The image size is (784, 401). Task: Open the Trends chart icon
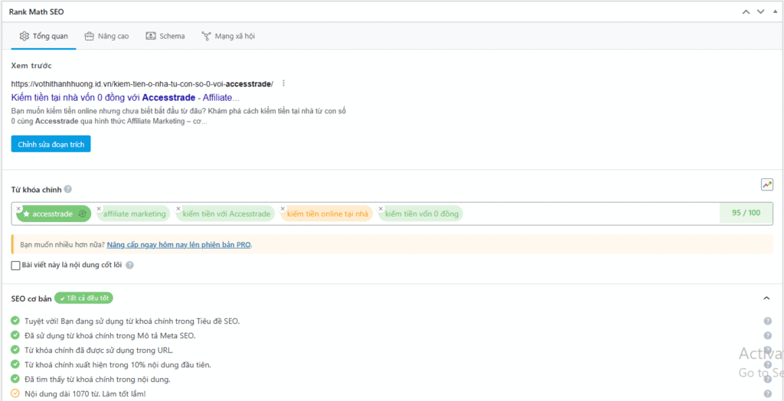766,184
